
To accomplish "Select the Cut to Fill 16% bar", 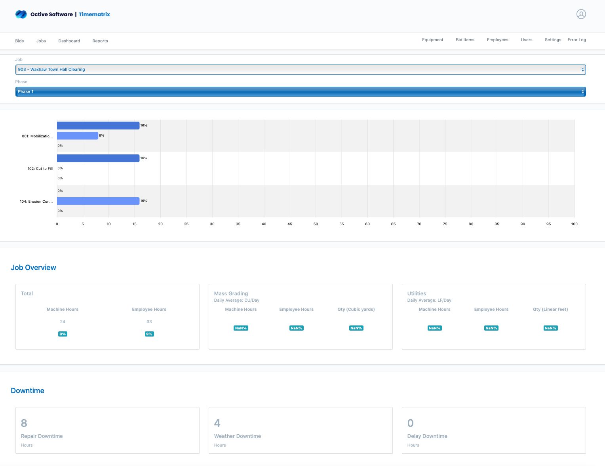I will [98, 158].
